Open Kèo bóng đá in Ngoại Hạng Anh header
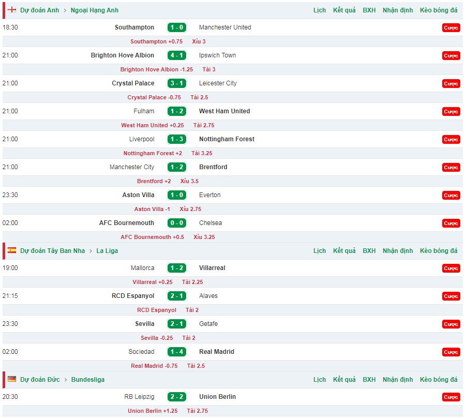Image resolution: width=466 pixels, height=418 pixels. tap(439, 10)
